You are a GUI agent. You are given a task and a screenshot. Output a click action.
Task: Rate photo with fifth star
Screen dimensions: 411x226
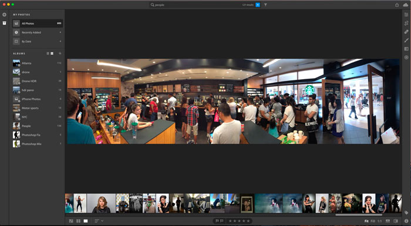coord(248,221)
